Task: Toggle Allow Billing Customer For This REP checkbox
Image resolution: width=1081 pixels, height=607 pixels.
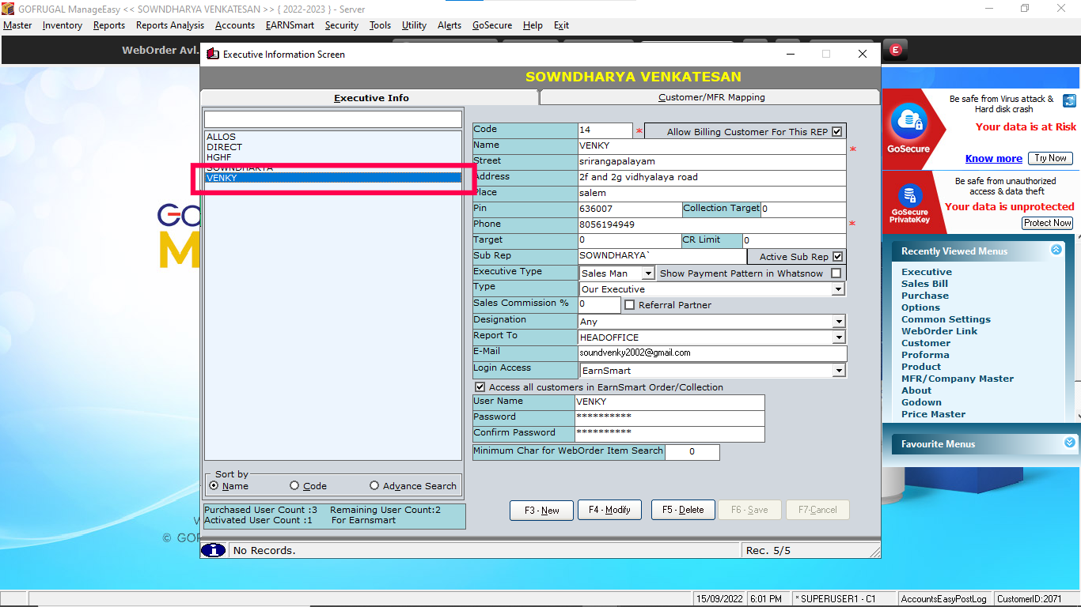Action: (837, 132)
